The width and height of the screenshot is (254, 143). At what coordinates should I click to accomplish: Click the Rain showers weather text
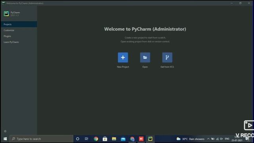[197, 139]
